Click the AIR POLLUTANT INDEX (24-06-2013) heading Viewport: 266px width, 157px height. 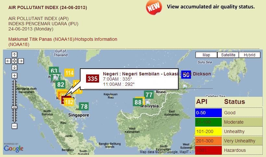[48, 7]
